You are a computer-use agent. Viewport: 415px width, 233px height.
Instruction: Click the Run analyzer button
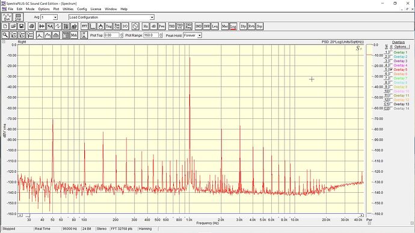pos(7,17)
